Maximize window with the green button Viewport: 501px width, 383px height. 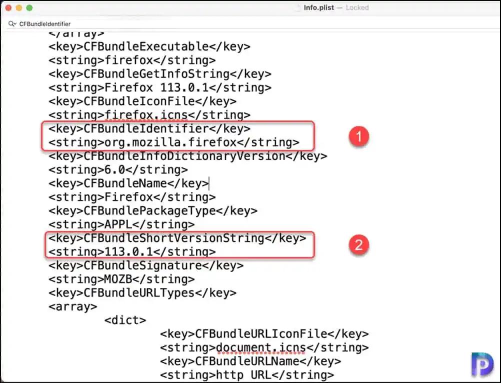[x=29, y=7]
